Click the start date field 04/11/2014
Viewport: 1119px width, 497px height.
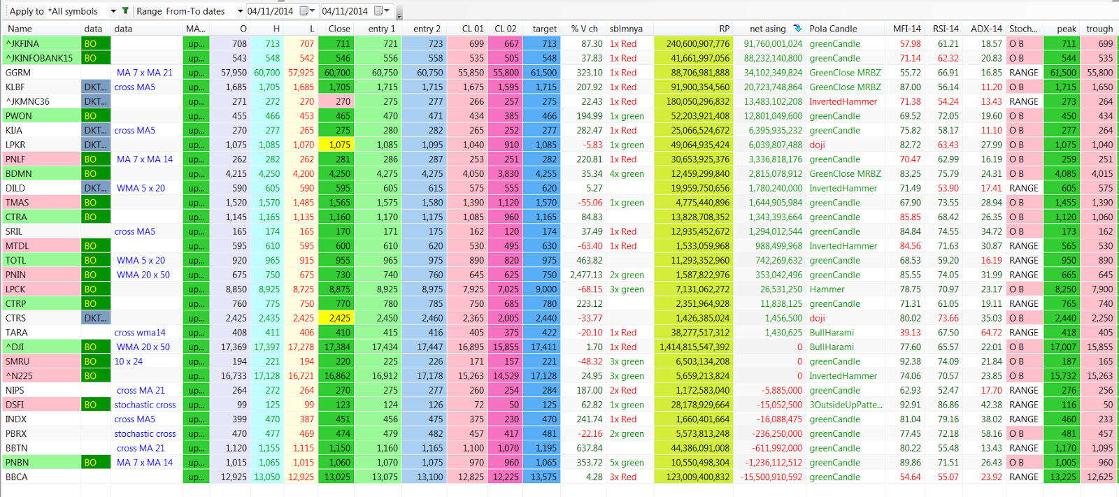[x=271, y=11]
